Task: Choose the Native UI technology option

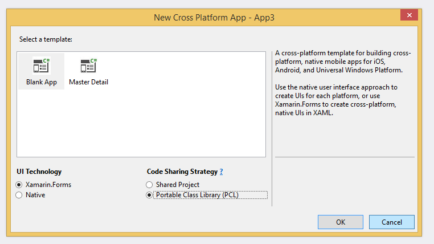Action: tap(20, 195)
